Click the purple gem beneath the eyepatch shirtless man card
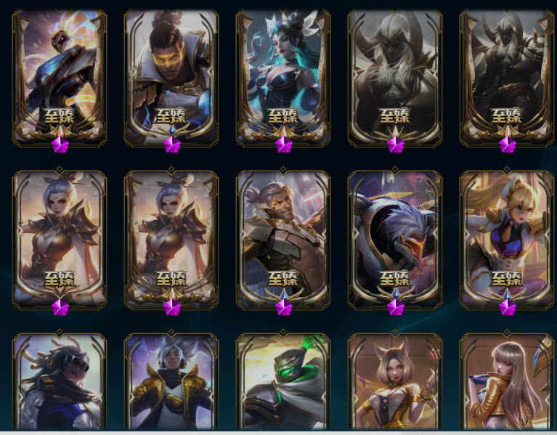Screen dimensions: 557x435 [x=284, y=306]
